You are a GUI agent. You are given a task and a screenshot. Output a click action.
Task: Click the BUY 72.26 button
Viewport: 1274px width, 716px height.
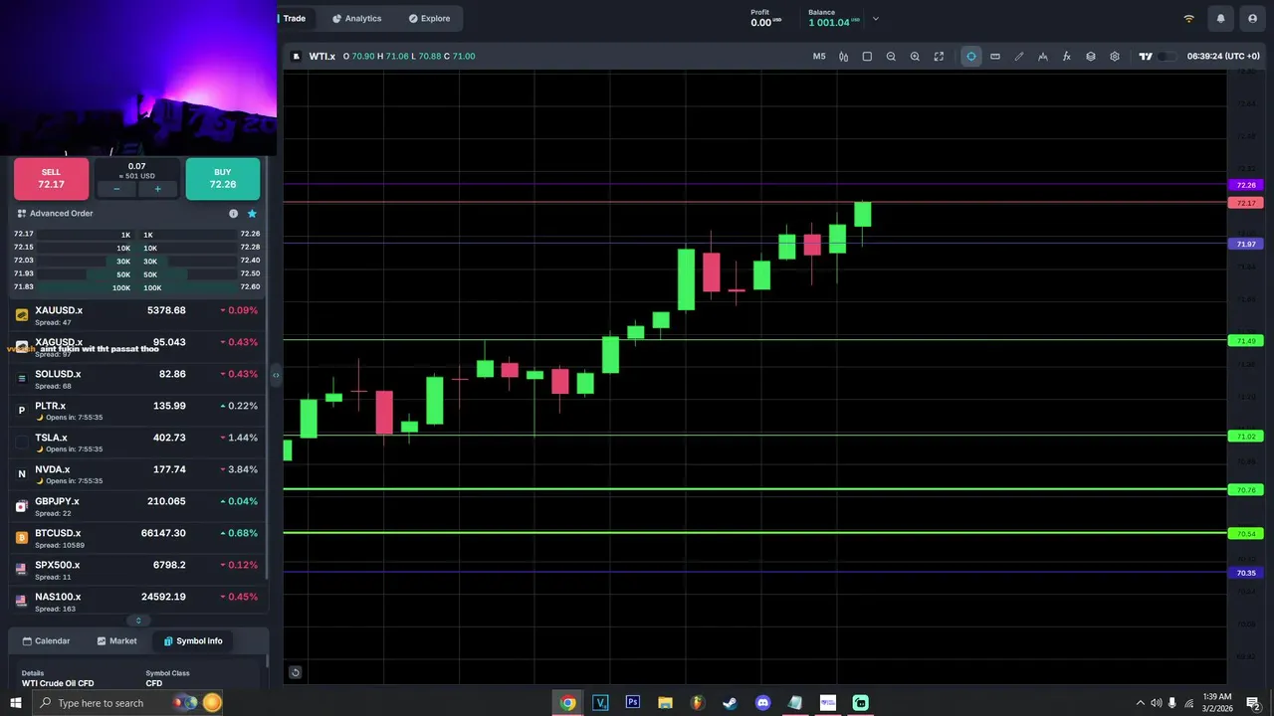point(223,179)
